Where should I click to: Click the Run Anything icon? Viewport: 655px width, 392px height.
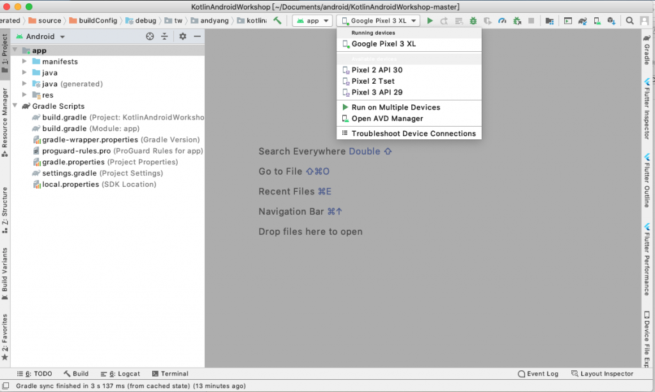568,20
